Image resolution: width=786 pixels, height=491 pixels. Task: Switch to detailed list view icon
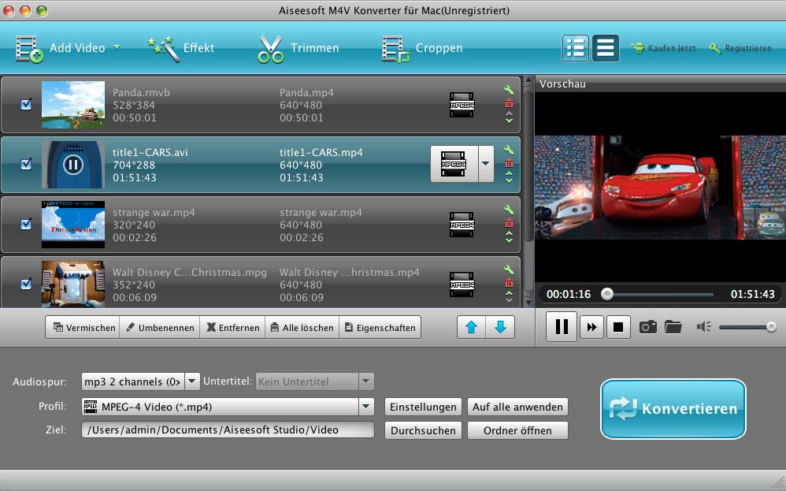click(576, 48)
